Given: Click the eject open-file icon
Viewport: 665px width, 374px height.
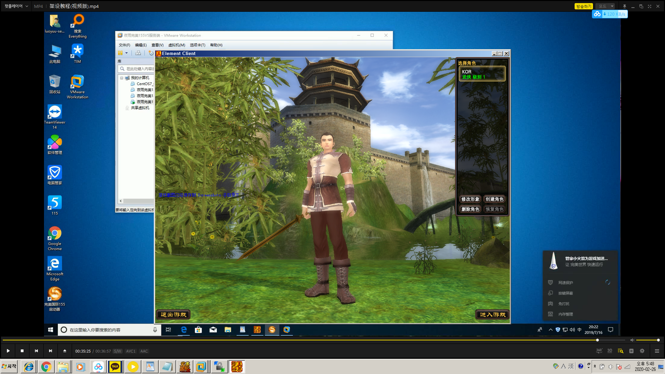Looking at the screenshot, I should coord(65,351).
